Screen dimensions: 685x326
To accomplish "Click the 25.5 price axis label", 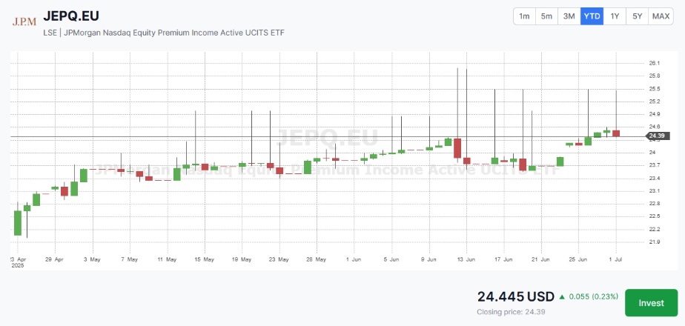I will tap(655, 89).
